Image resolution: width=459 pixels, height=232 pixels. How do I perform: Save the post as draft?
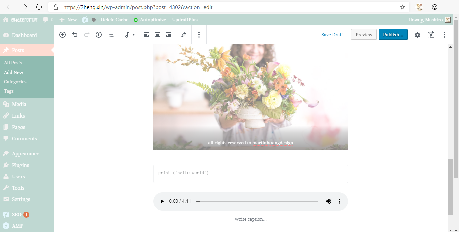[x=332, y=34]
